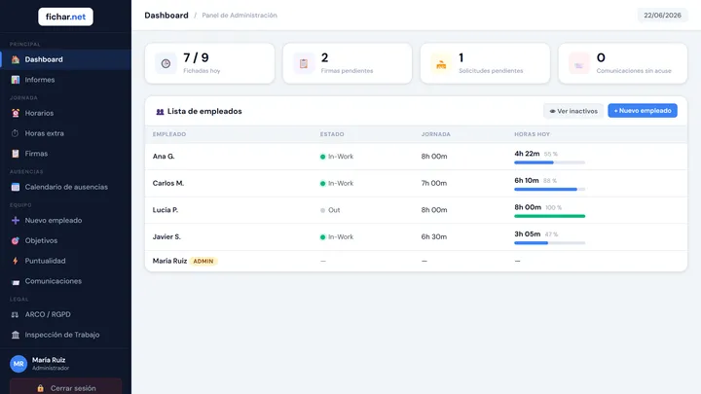701x394 pixels.
Task: Open the Informes section
Action: [66, 80]
